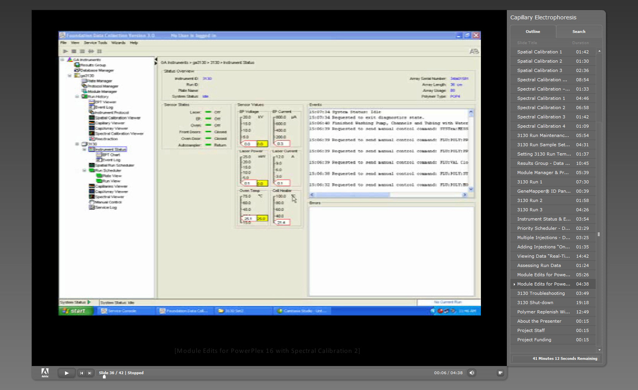Open Service Log in the tree
The height and width of the screenshot is (390, 638).
(x=103, y=207)
